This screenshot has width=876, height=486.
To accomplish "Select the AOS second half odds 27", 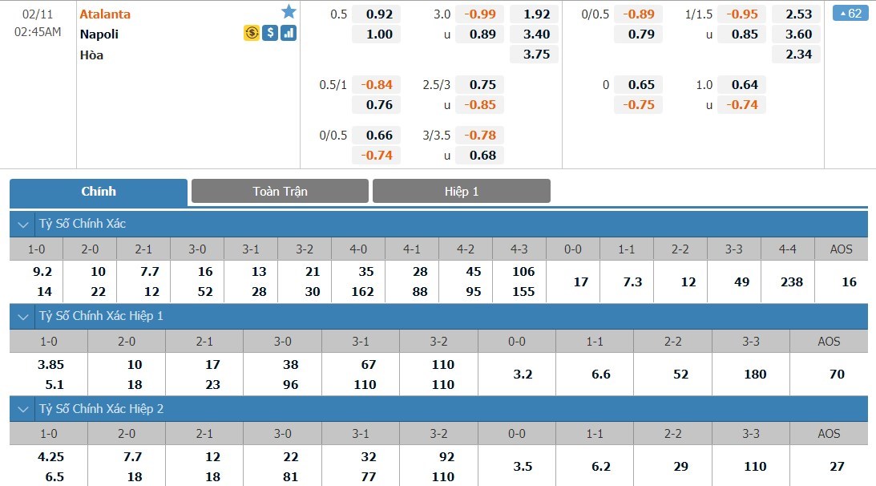I will pos(829,466).
